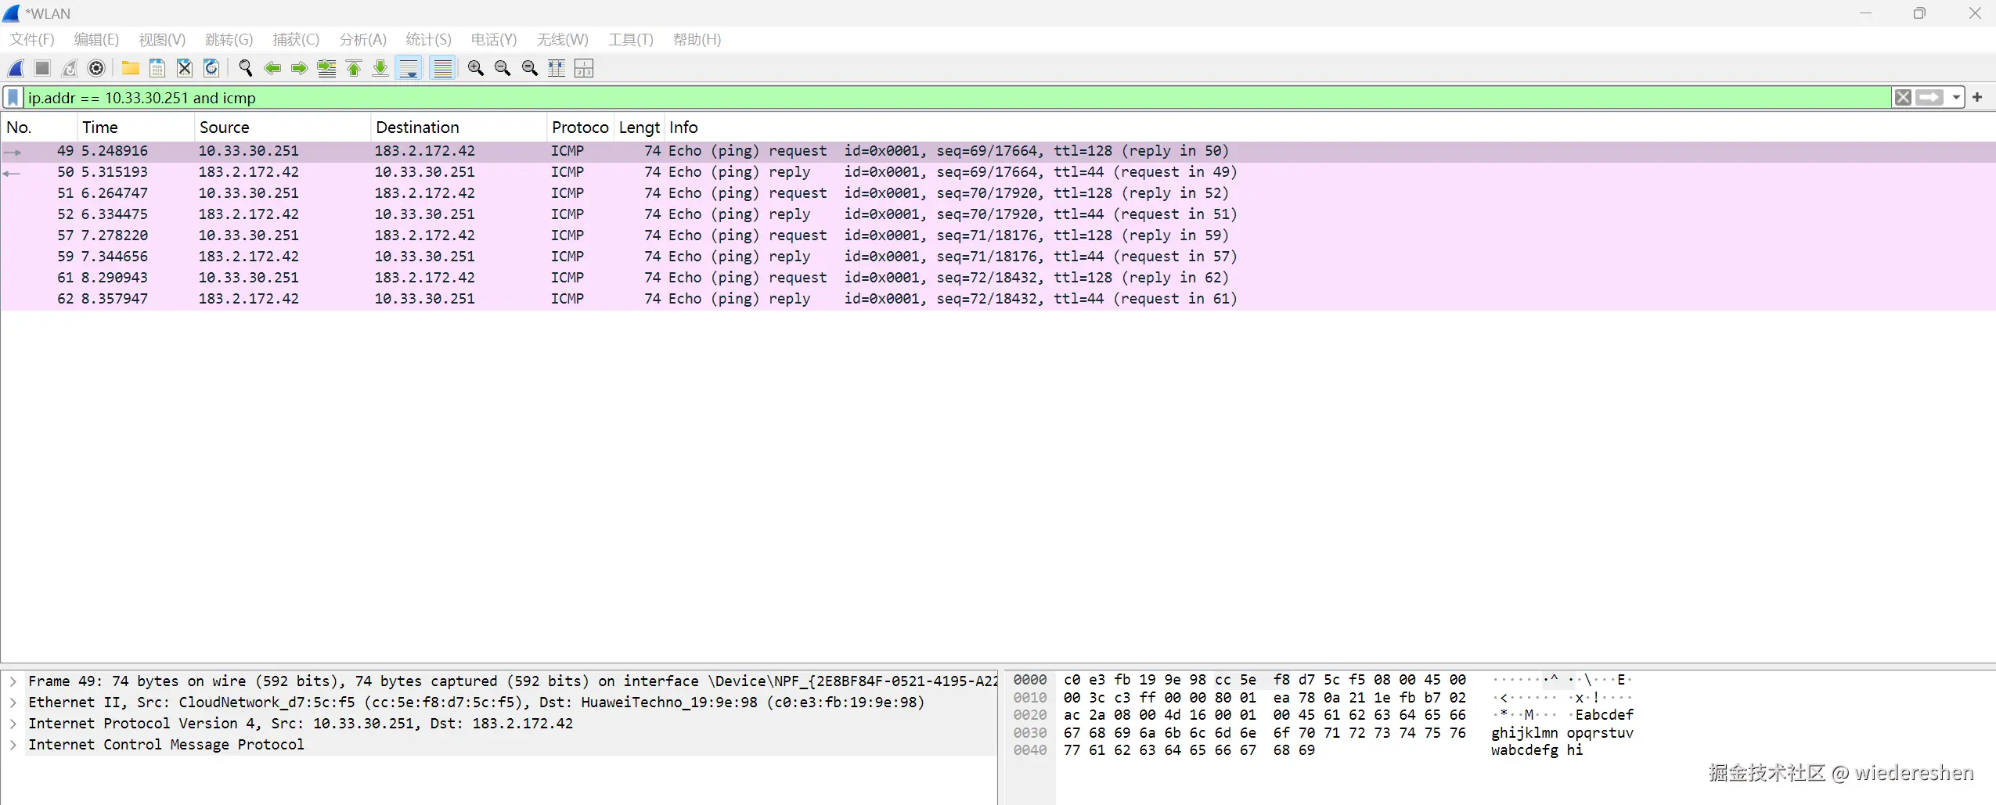Clear the display filter
This screenshot has width=1996, height=805.
click(x=1903, y=98)
